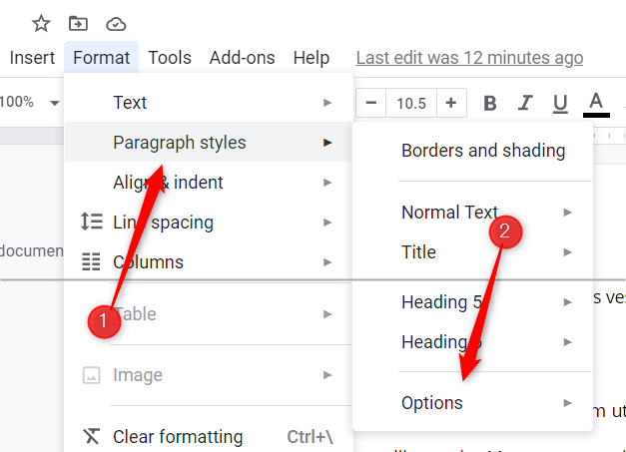Open the last edit history link
Image resolution: width=626 pixels, height=452 pixels.
469,58
